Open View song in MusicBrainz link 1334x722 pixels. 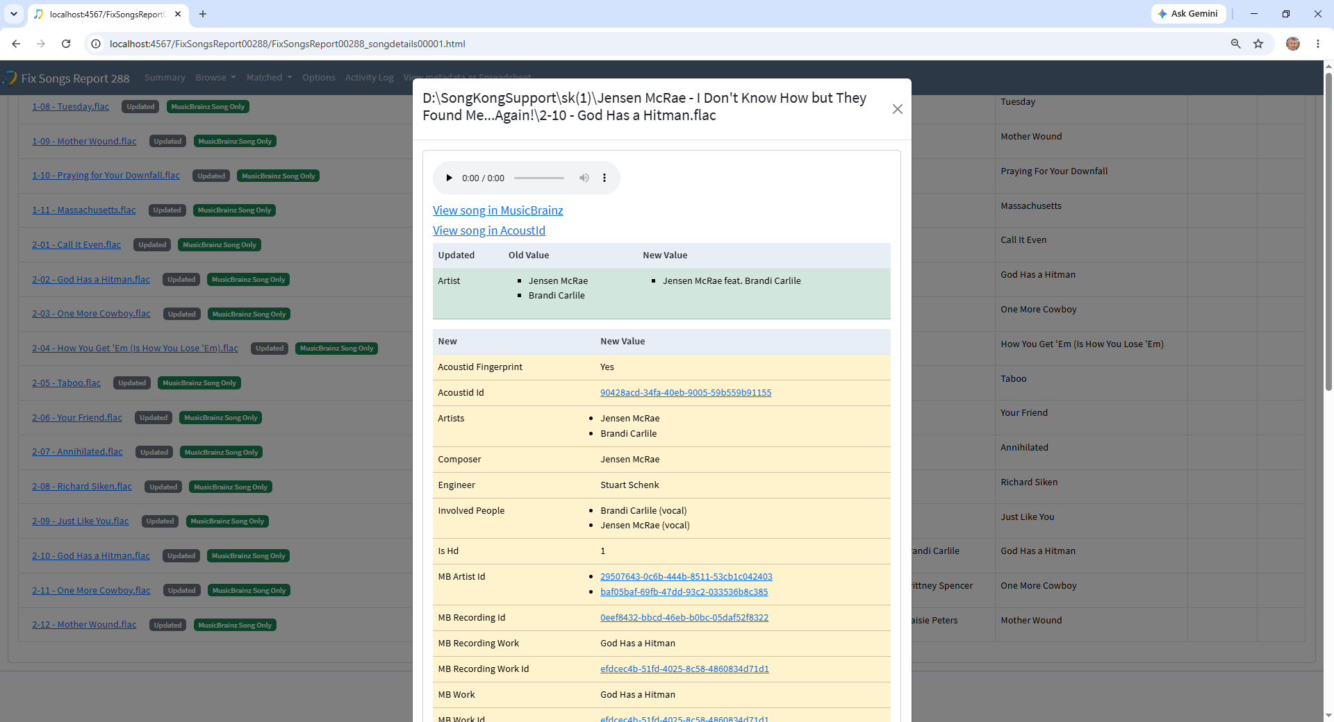click(x=497, y=210)
